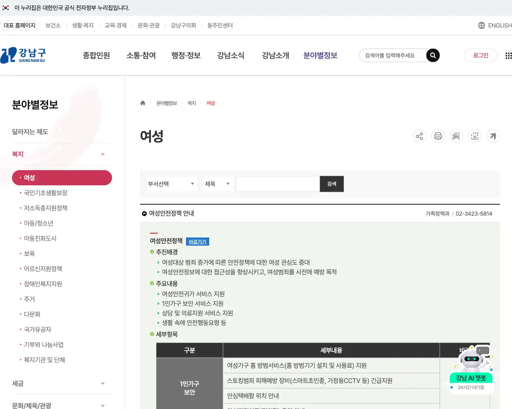Image resolution: width=512 pixels, height=409 pixels.
Task: Click the 로그인 button
Action: pyautogui.click(x=481, y=56)
